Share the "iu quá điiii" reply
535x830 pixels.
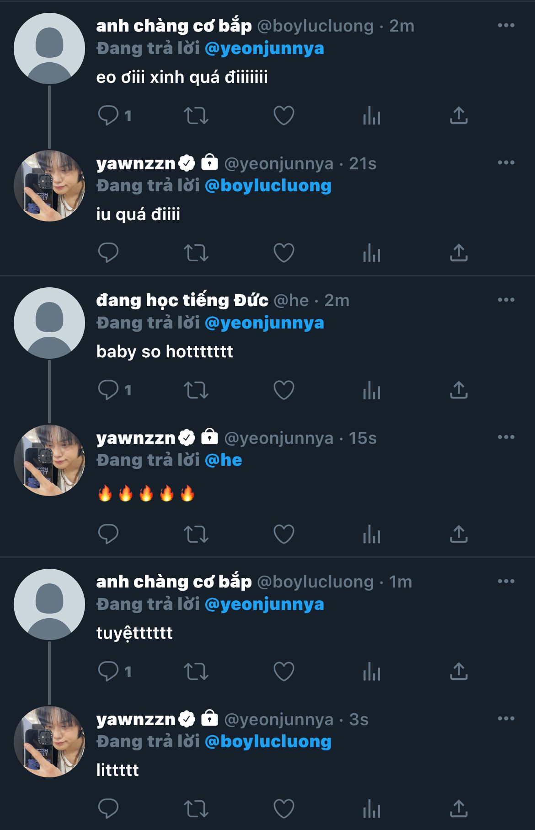[459, 253]
